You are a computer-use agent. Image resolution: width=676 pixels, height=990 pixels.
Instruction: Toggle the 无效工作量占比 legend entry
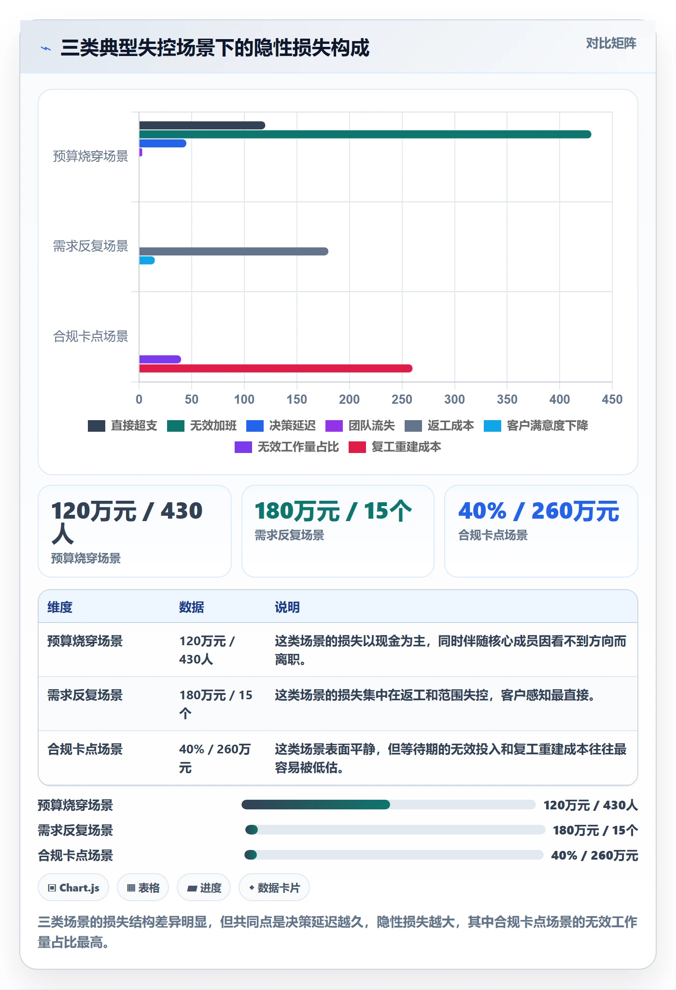pyautogui.click(x=287, y=447)
